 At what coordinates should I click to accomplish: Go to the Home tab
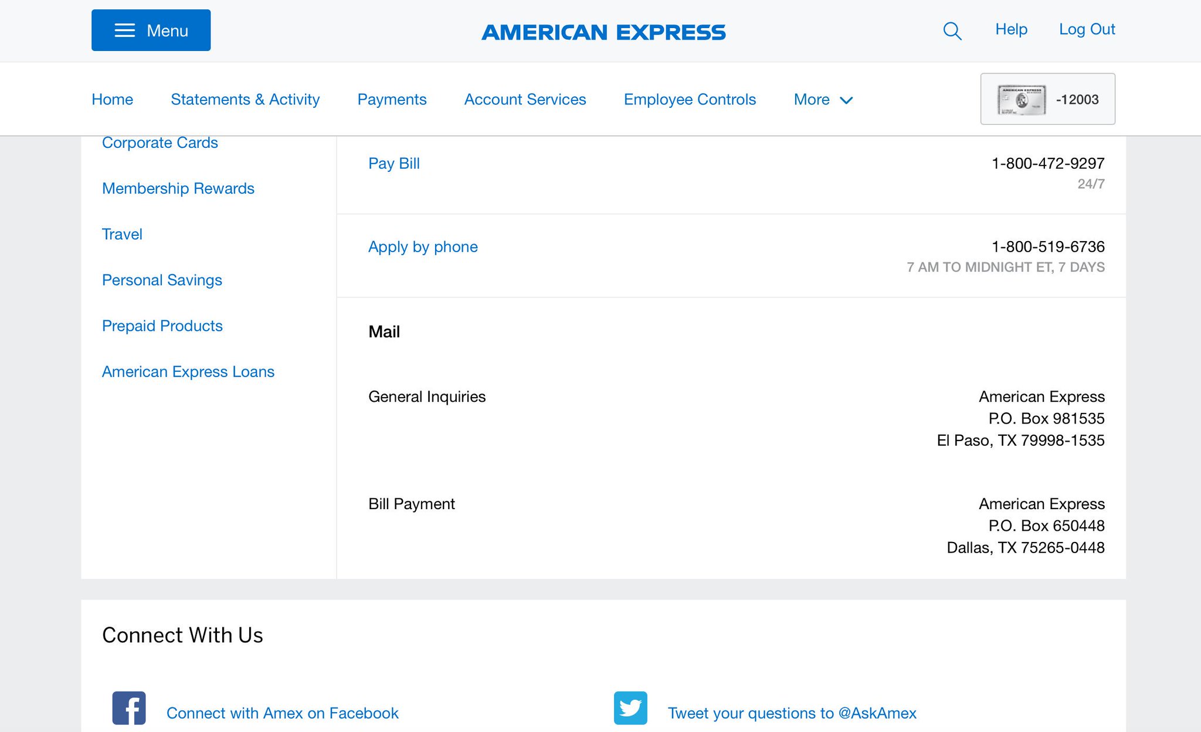coord(112,99)
